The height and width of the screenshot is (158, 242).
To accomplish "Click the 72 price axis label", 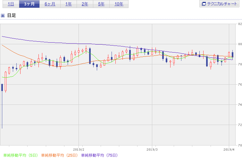I will [x=240, y=125].
